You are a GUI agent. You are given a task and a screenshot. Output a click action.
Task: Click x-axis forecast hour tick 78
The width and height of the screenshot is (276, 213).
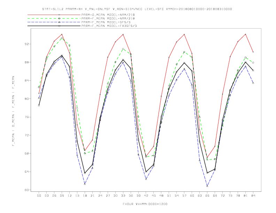[x=238, y=196]
